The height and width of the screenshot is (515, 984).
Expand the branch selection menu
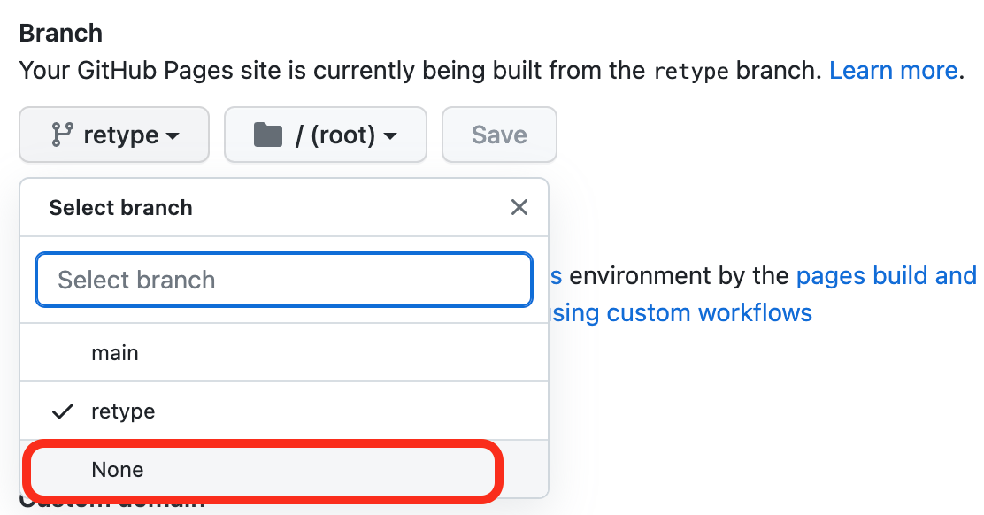113,135
